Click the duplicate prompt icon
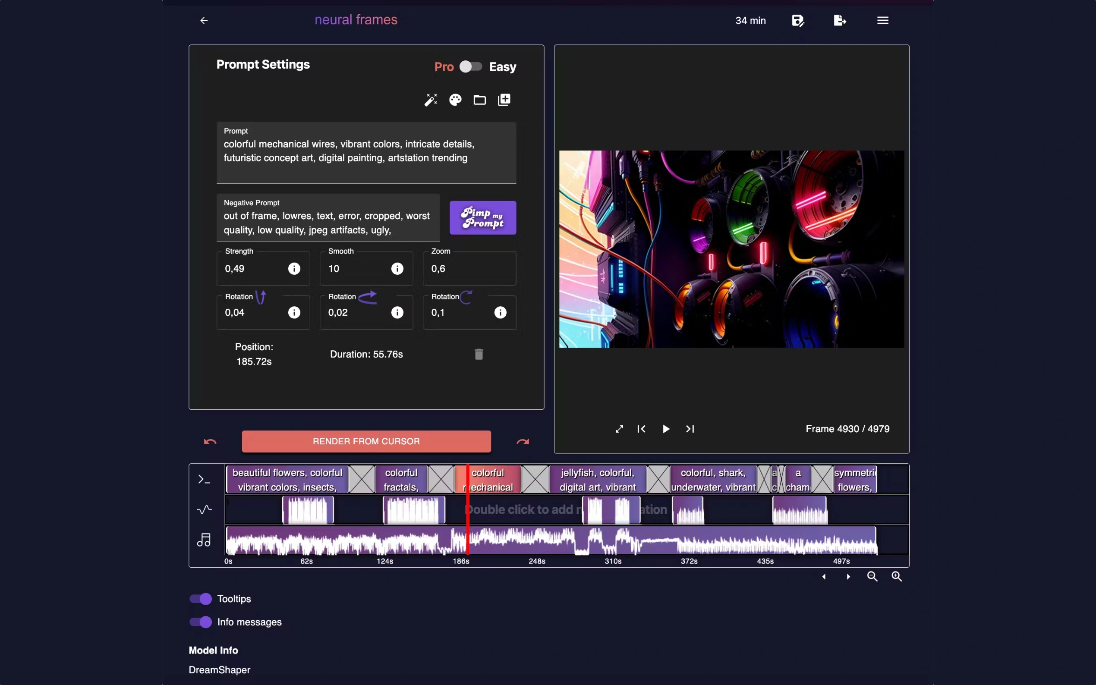1096x685 pixels. coord(504,99)
